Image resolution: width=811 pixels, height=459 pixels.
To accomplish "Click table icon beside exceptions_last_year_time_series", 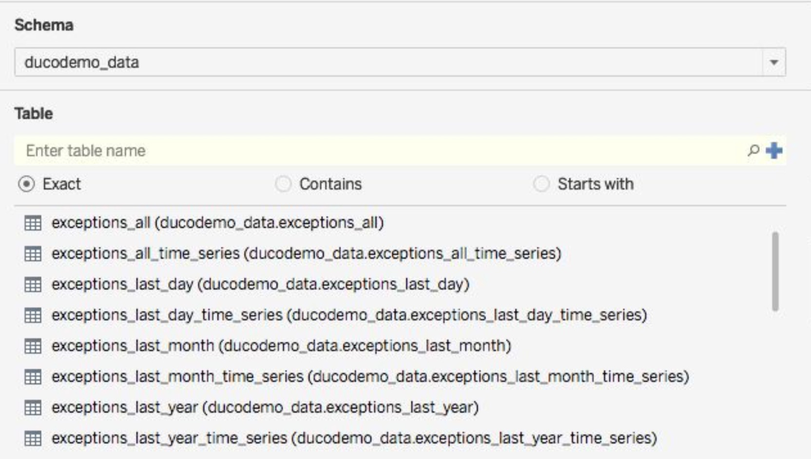I will [33, 439].
